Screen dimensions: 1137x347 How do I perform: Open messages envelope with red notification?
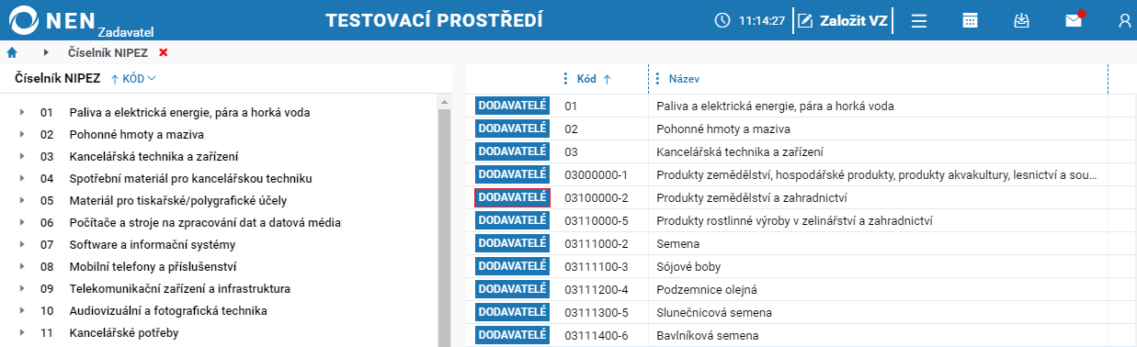point(1074,19)
